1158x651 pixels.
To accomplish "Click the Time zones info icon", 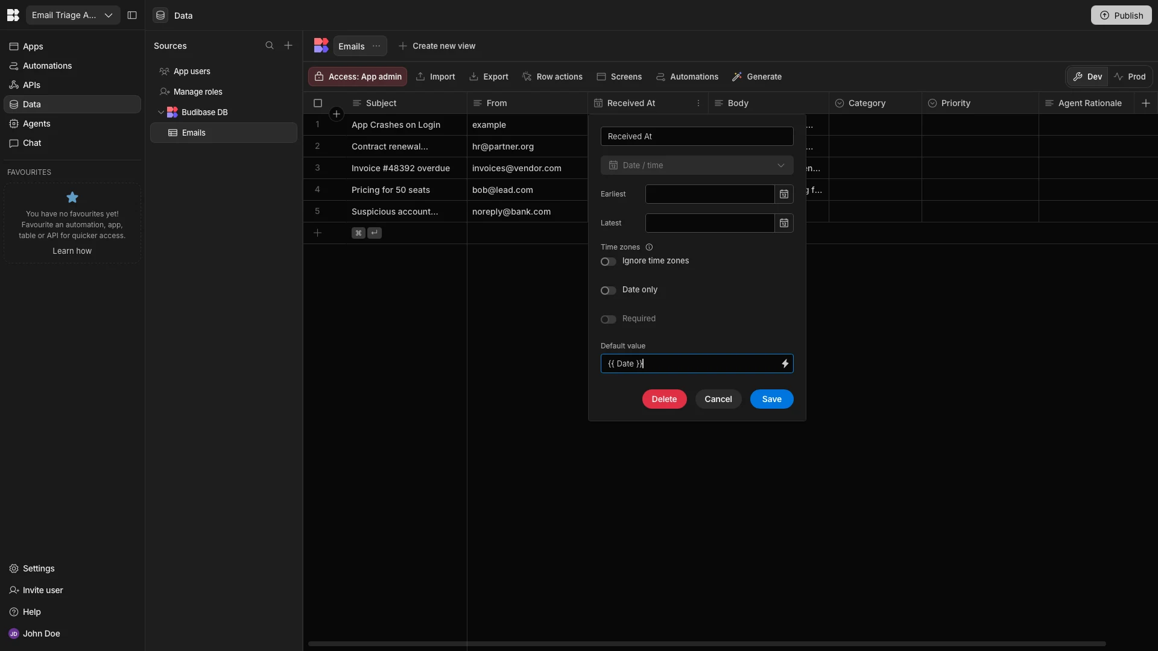I will [649, 247].
